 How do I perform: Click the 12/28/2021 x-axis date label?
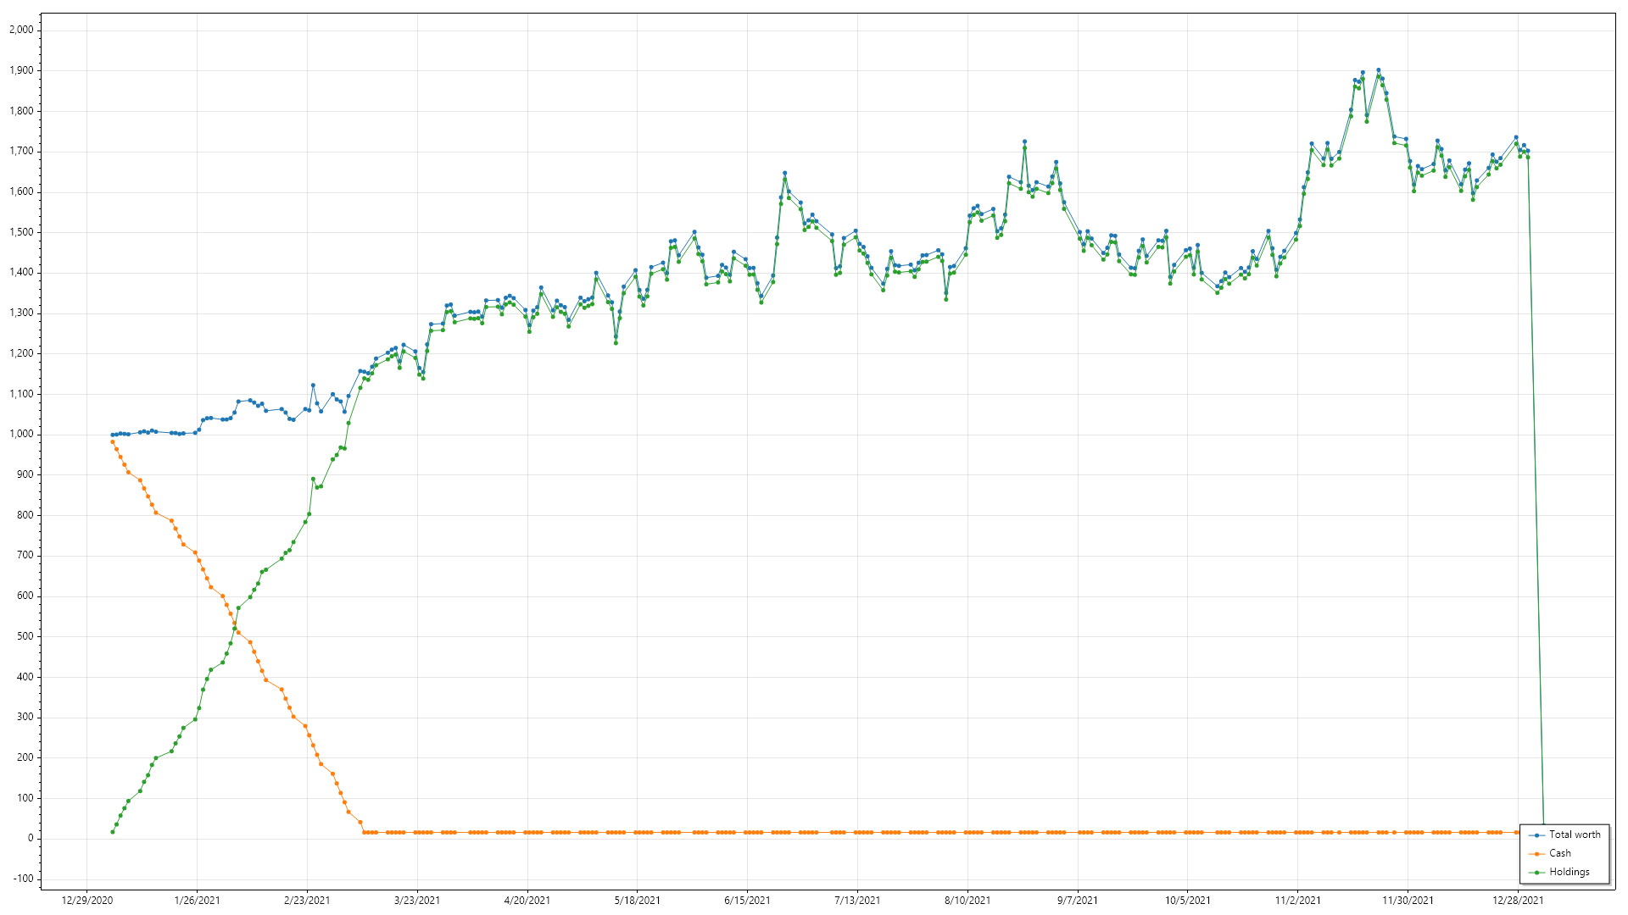pyautogui.click(x=1518, y=901)
